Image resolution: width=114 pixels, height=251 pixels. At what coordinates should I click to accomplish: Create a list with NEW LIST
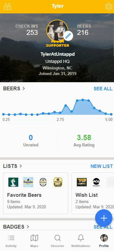click(x=102, y=166)
